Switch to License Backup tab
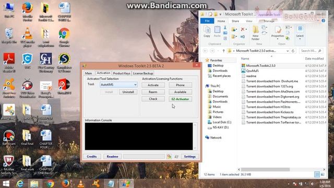 tap(142, 73)
